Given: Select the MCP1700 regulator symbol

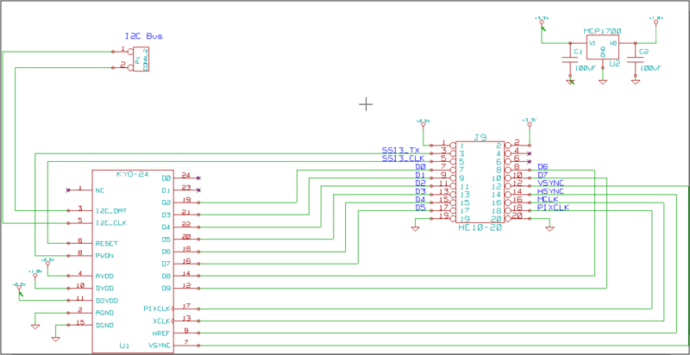Looking at the screenshot, I should (602, 47).
